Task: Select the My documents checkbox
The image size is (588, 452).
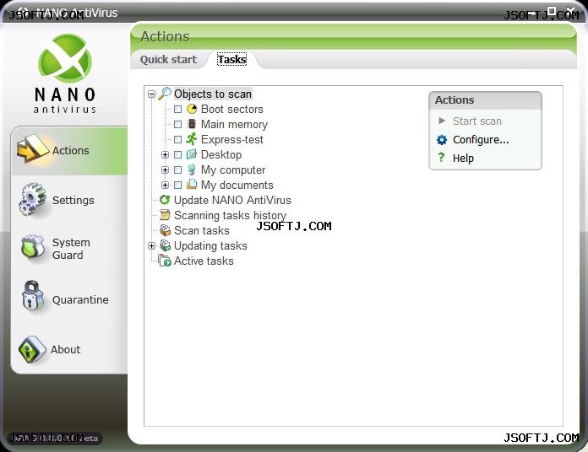Action: click(177, 185)
